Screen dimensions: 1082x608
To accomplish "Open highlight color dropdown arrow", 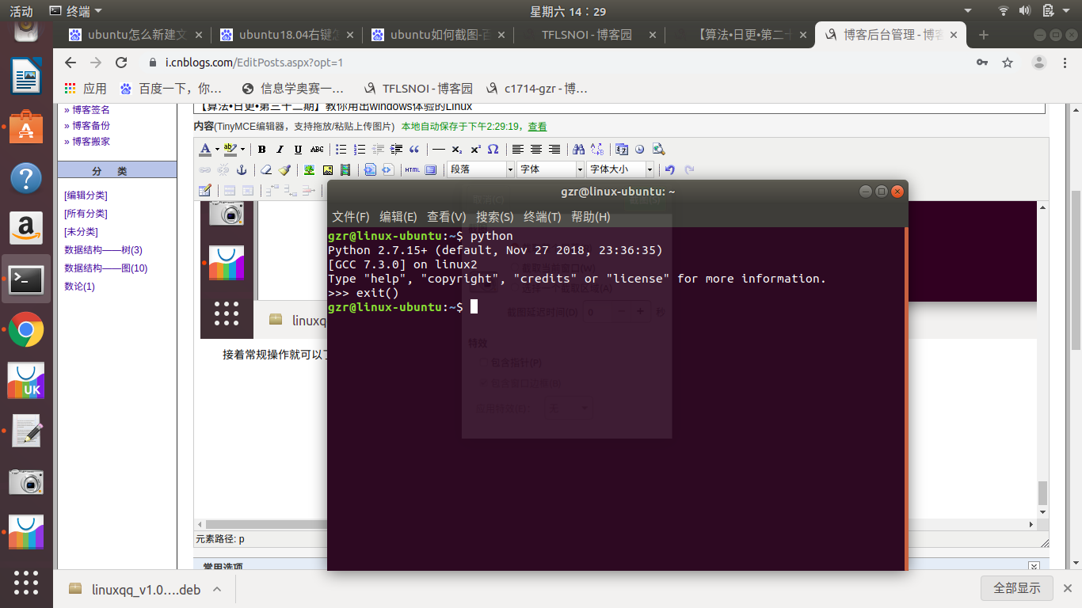I will [242, 150].
